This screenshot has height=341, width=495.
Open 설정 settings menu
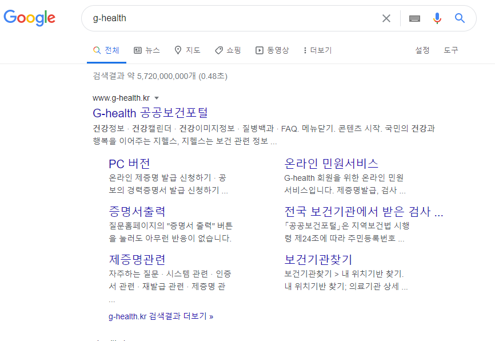pyautogui.click(x=422, y=50)
